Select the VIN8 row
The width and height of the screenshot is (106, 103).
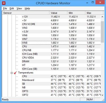pos(61,43)
